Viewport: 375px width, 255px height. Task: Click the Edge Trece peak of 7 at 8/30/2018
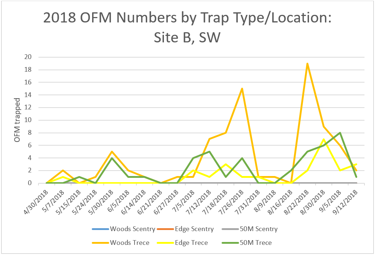324,139
